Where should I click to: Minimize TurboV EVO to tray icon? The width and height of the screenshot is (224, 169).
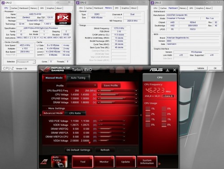click(x=168, y=70)
